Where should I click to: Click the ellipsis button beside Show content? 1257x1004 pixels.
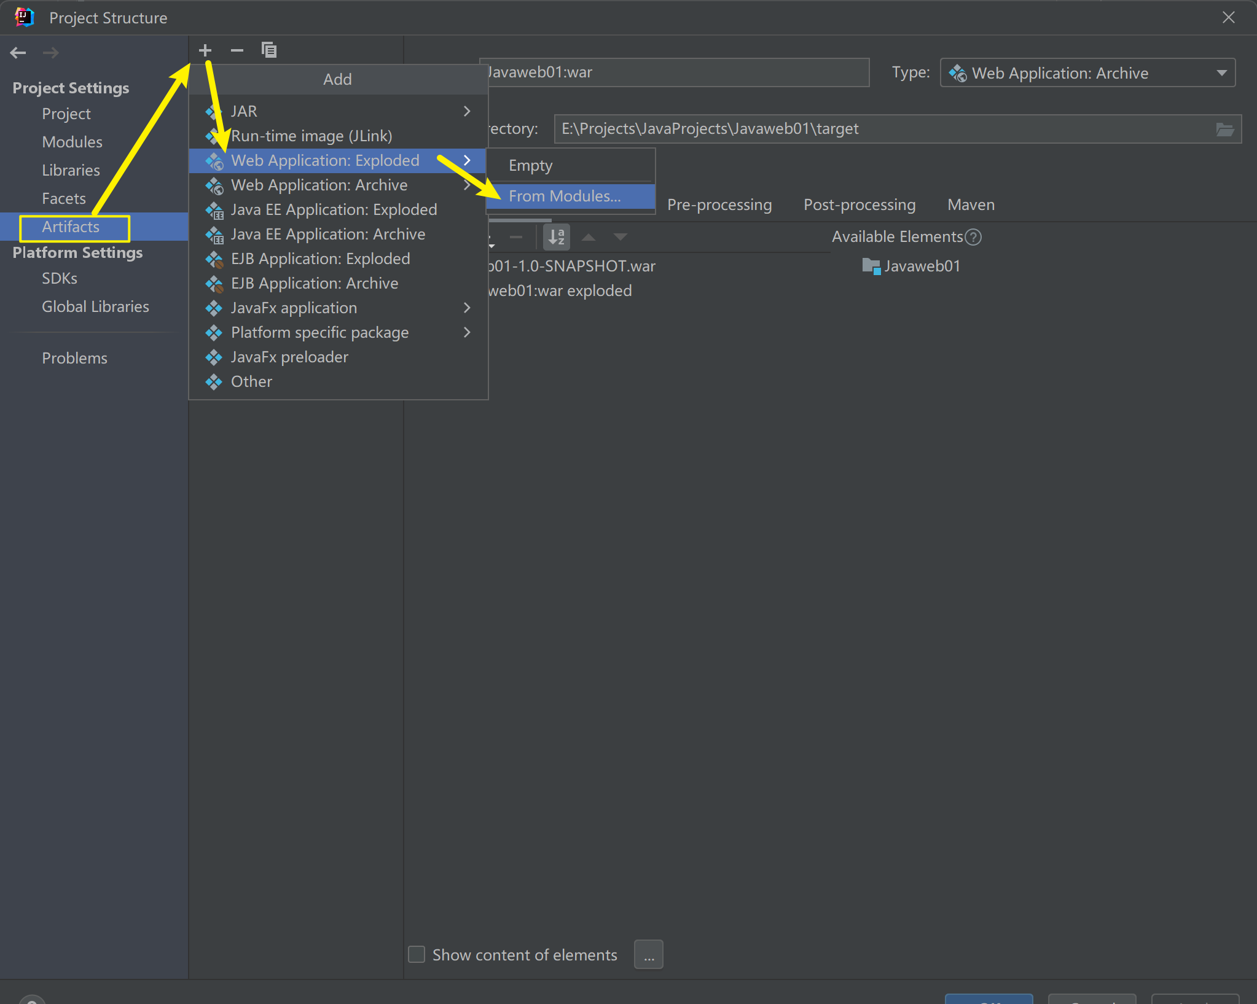649,954
